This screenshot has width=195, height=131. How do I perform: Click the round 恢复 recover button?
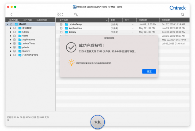tap(97, 122)
